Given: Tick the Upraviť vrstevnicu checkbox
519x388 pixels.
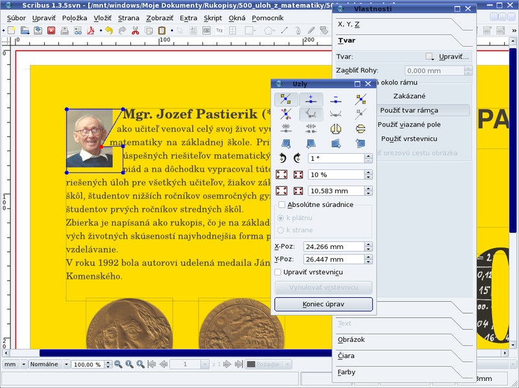Looking at the screenshot, I should [x=278, y=273].
